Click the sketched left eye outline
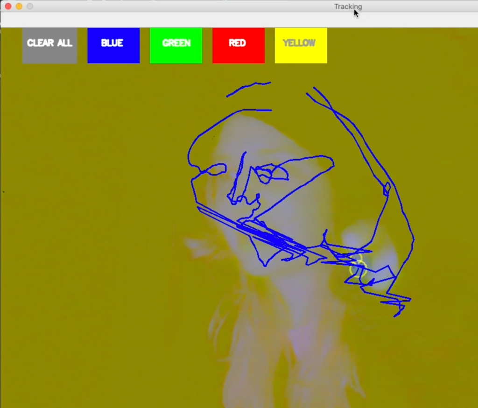This screenshot has width=478, height=408. tap(216, 169)
